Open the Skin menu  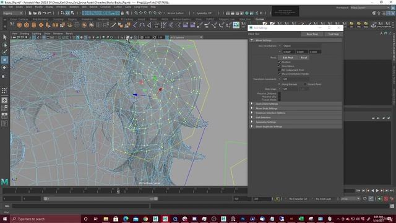[84, 7]
